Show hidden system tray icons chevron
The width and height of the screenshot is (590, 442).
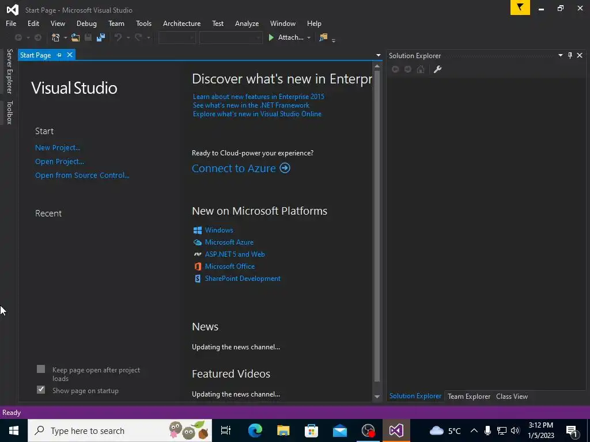click(x=474, y=430)
